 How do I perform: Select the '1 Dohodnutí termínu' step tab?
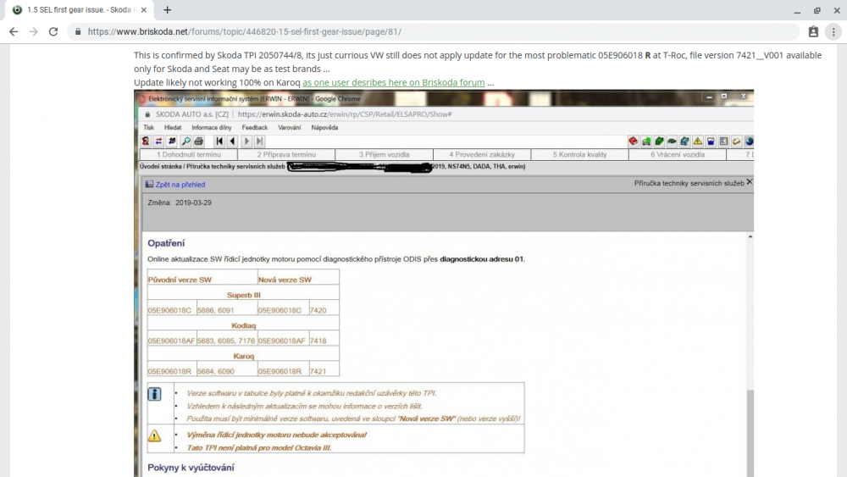189,154
